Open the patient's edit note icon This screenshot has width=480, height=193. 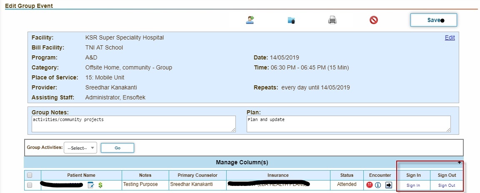(91, 185)
